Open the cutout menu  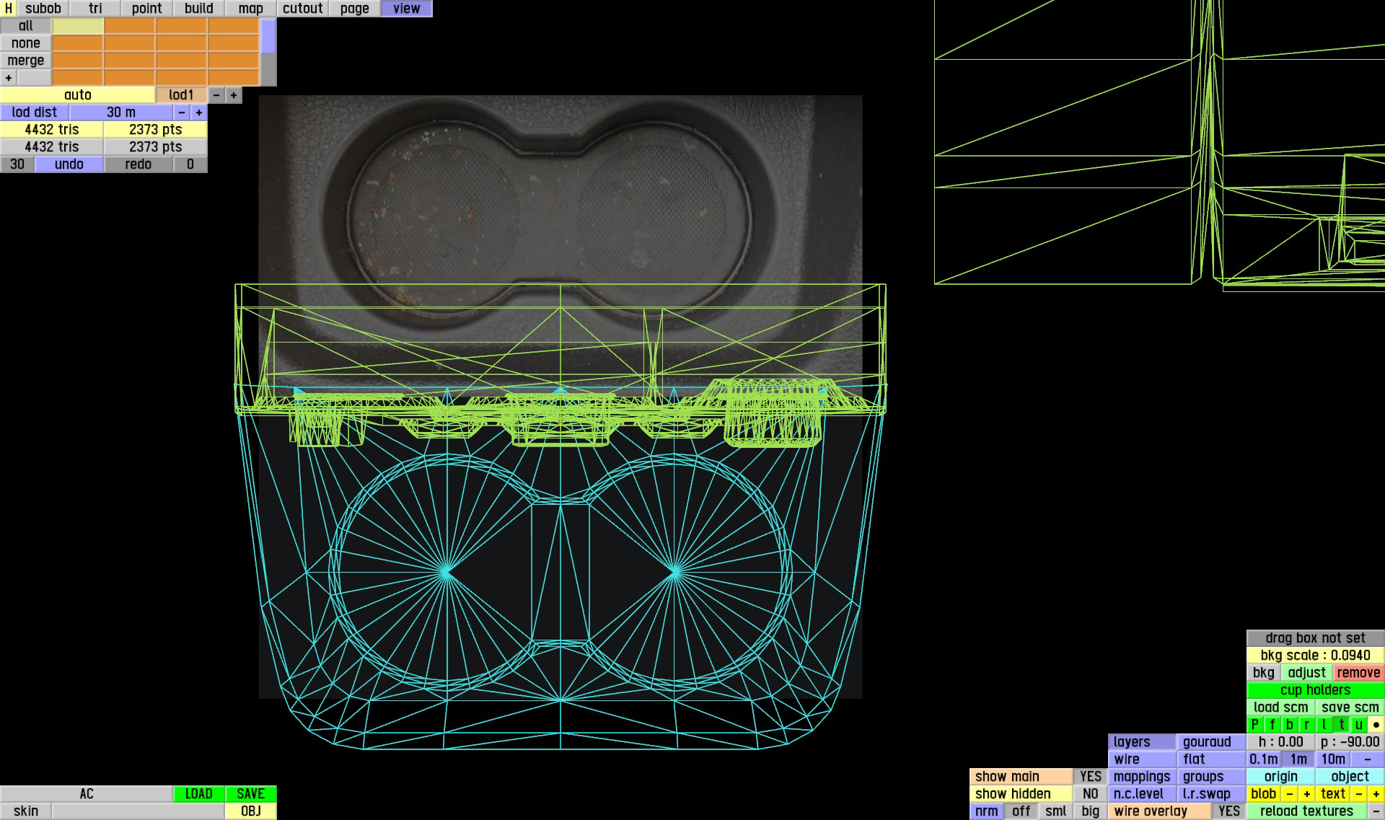302,8
